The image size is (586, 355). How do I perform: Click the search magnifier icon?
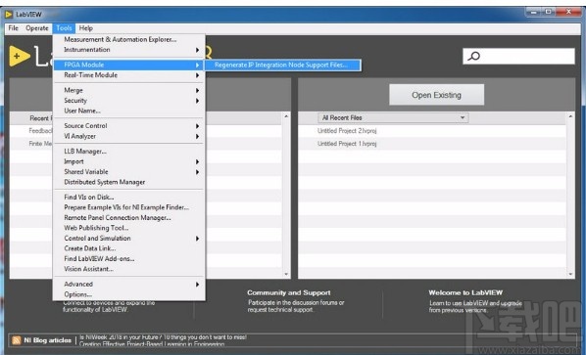[474, 56]
